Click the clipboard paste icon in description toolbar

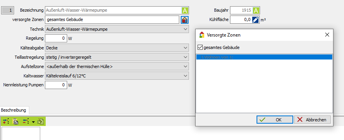(x=16, y=121)
